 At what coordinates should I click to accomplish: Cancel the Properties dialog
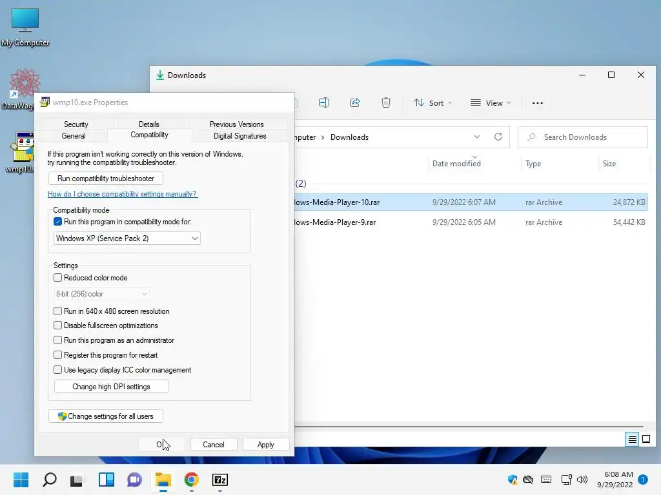(x=214, y=445)
